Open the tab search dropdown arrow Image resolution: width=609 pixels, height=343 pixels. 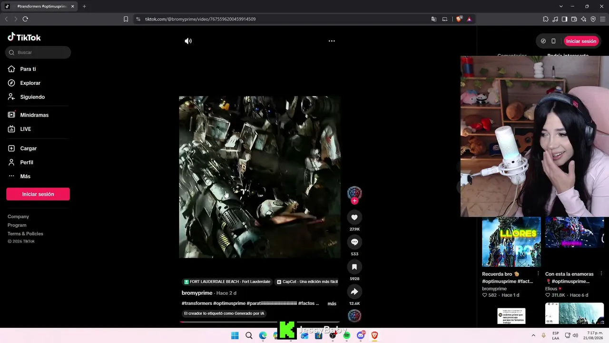(561, 6)
